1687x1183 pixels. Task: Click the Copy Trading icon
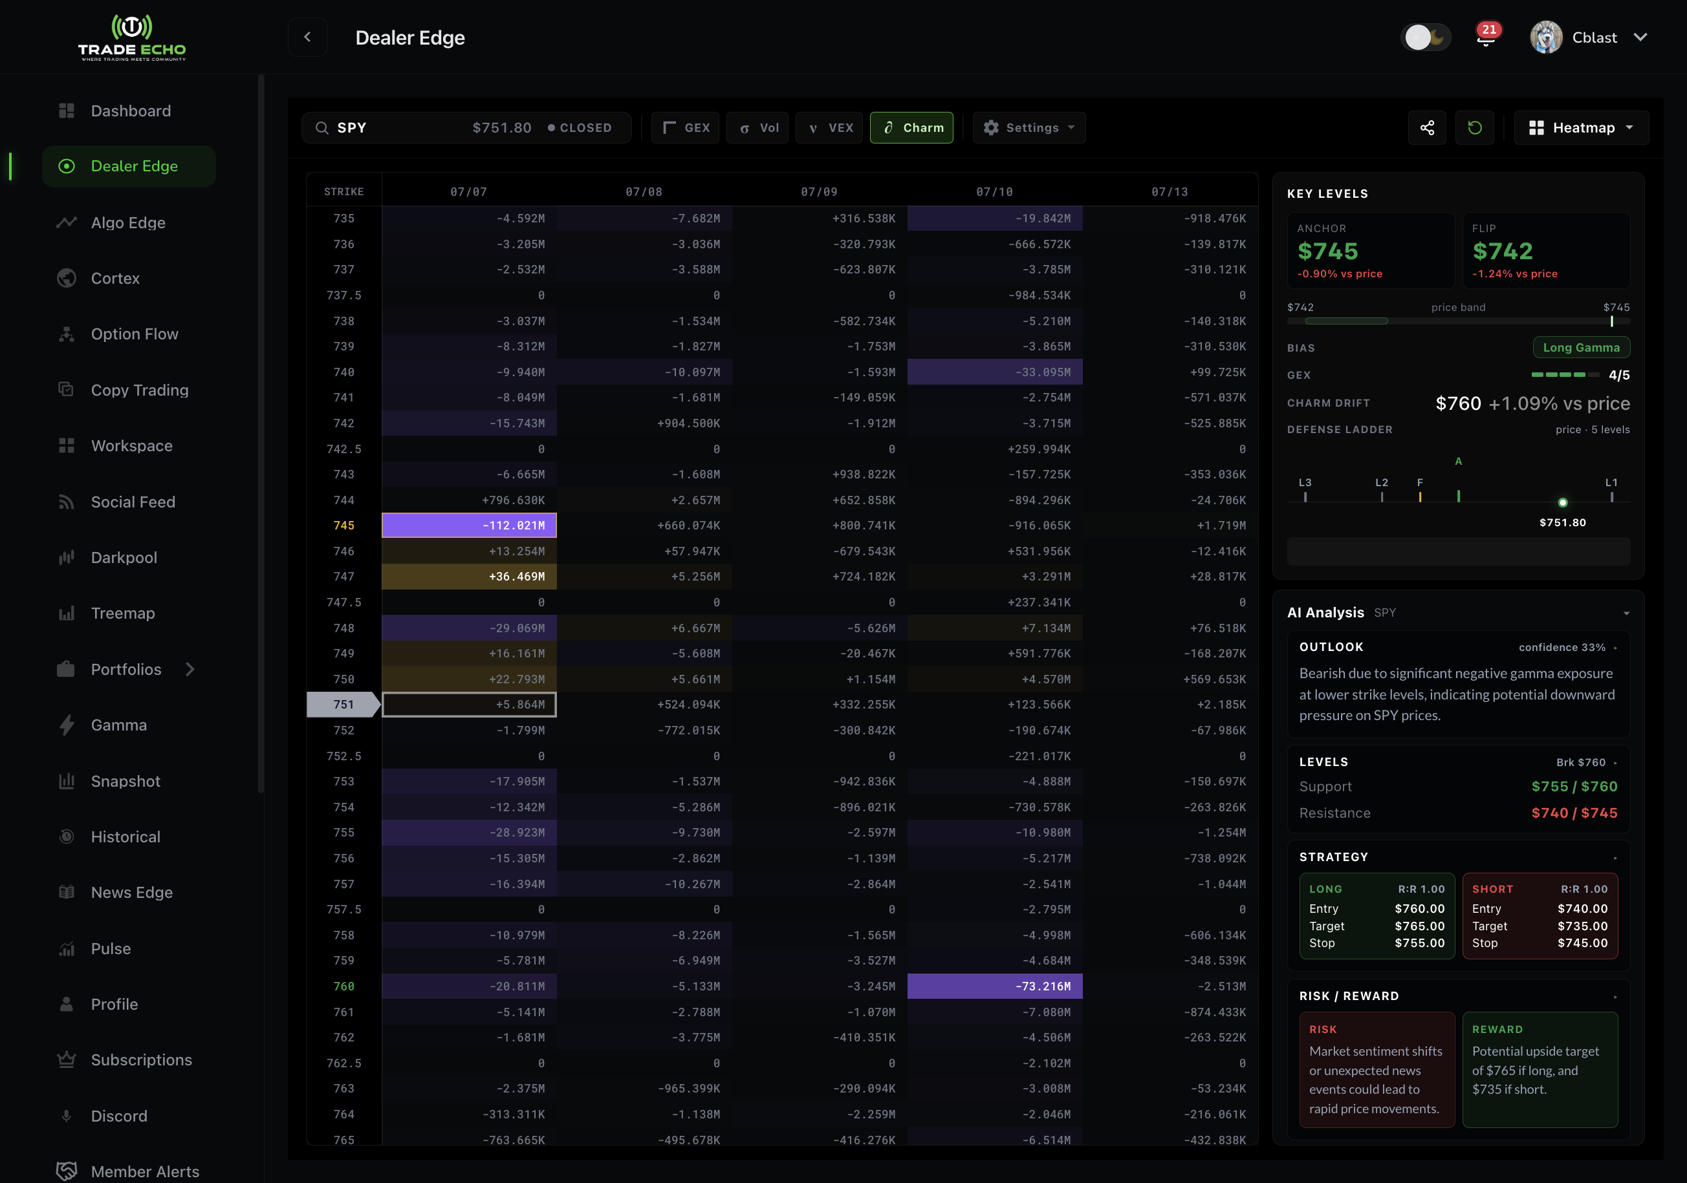point(66,390)
